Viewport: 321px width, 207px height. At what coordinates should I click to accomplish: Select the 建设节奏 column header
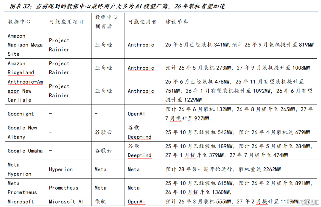tap(177, 22)
